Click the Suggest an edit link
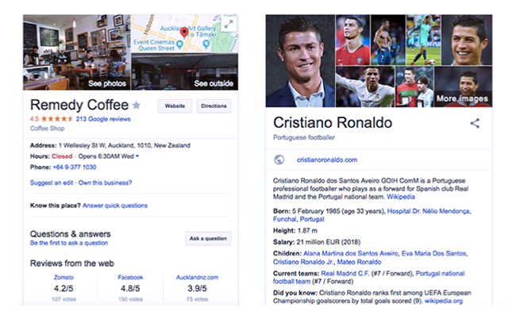This screenshot has height=323, width=516. [52, 183]
